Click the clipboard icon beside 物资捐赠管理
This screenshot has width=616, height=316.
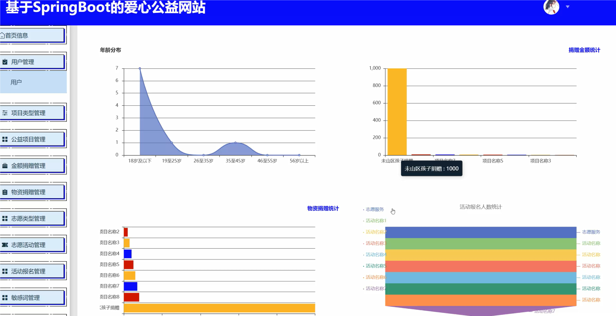[5, 192]
